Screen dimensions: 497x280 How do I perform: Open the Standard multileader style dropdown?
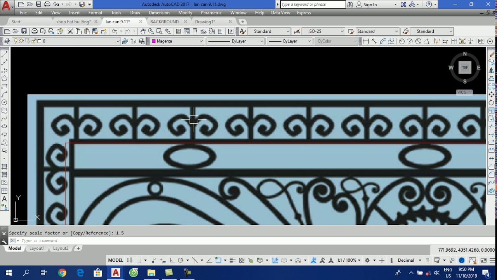click(x=432, y=31)
